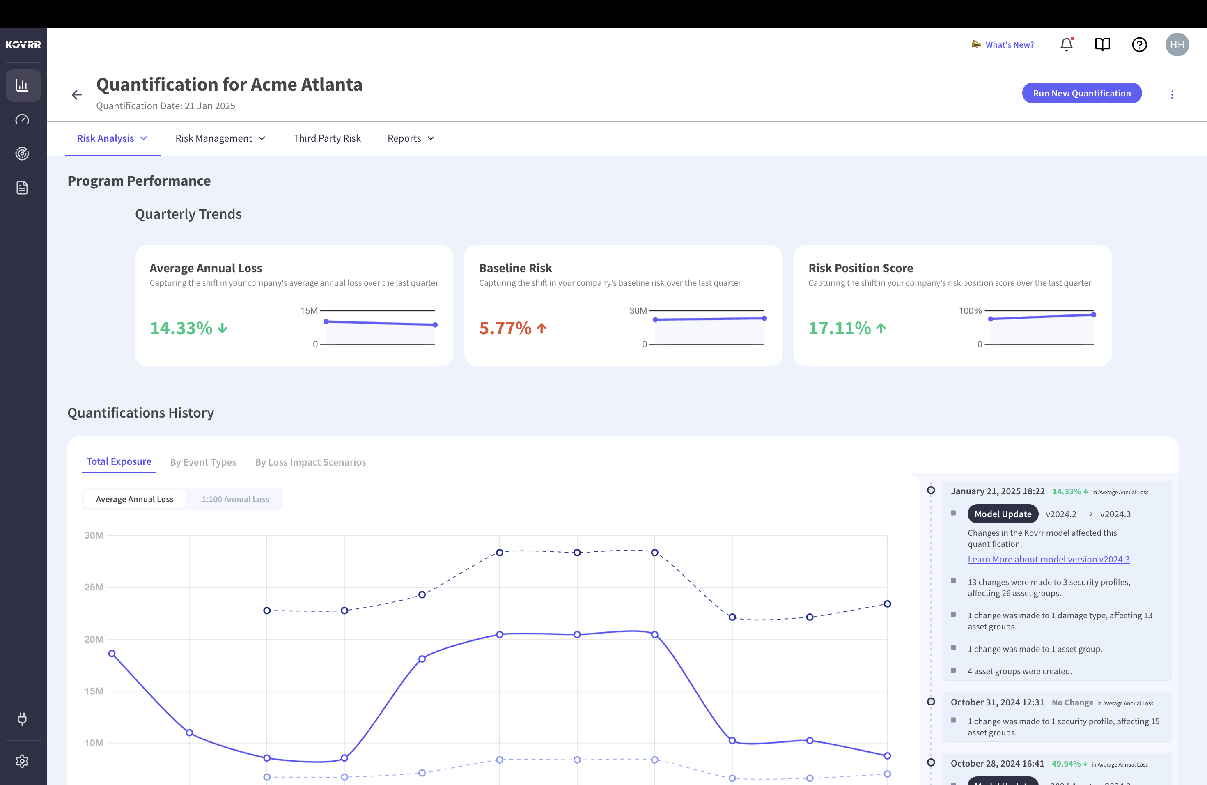Select 1:100 Annual Loss toggle
The image size is (1207, 785).
click(x=235, y=499)
